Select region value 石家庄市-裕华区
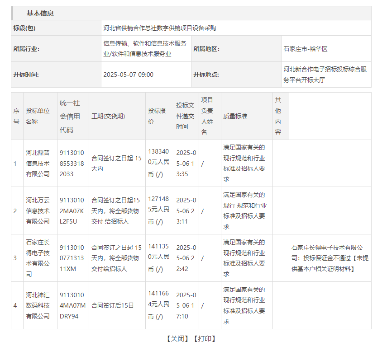Viewport: 382px width, 346px height. (306, 49)
